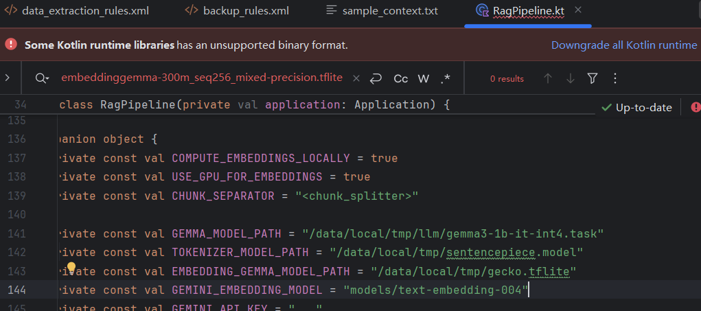
Task: Click line number 144 in the gutter
Action: pos(17,290)
